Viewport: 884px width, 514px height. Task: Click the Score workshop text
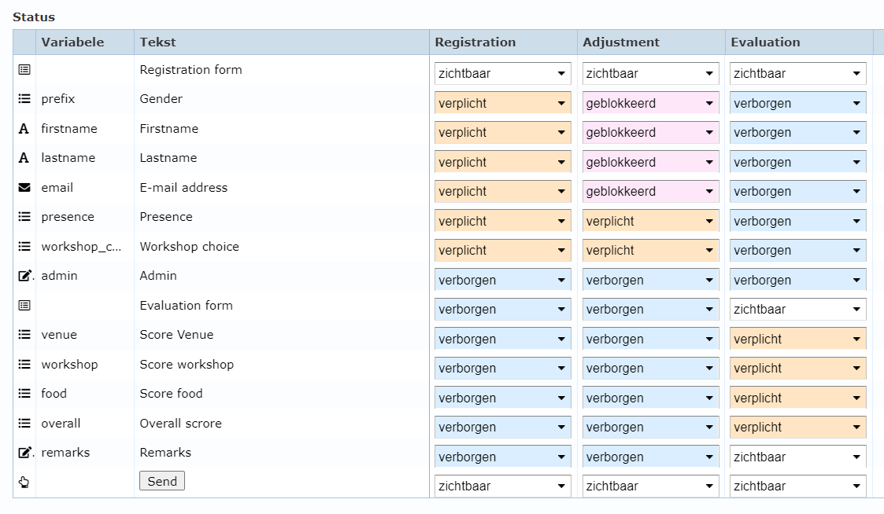187,365
